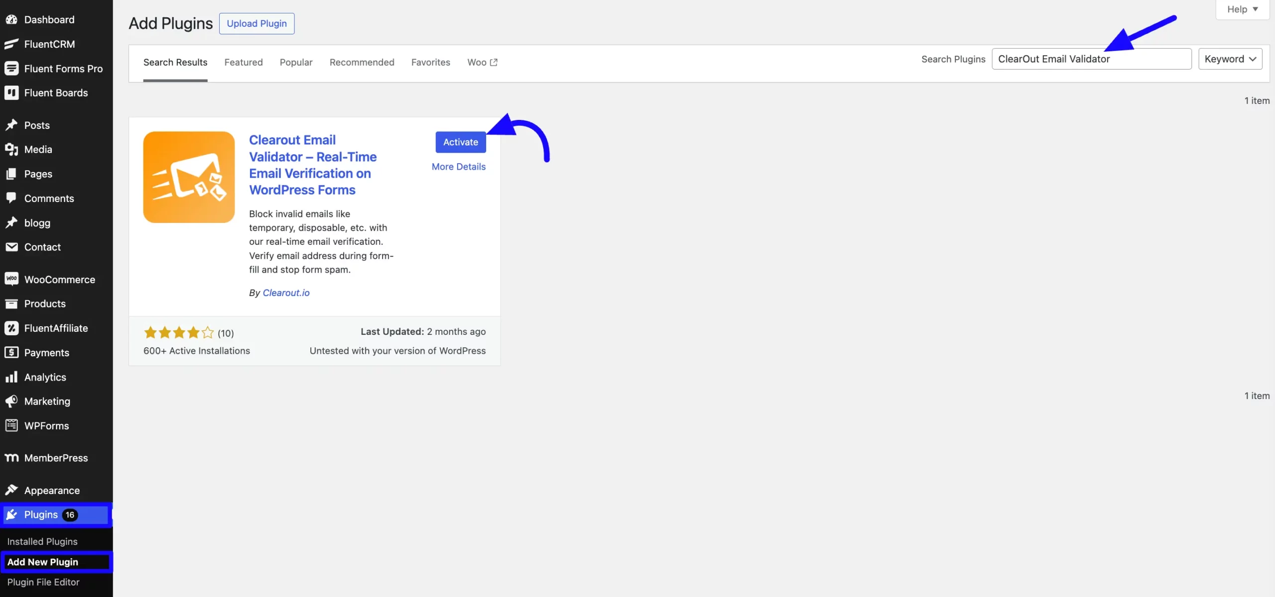
Task: Click the Dashboard gauge icon
Action: tap(11, 20)
